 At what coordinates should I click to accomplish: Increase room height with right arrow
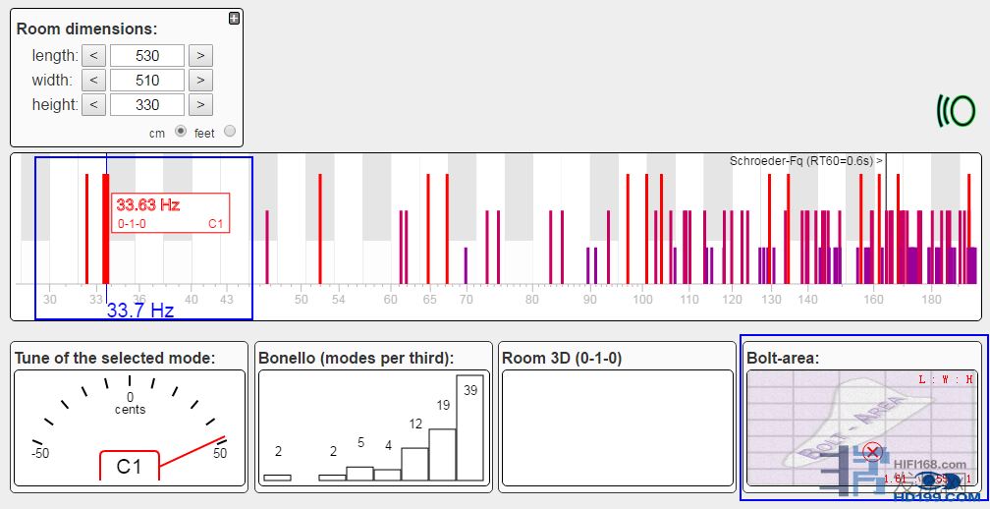[x=199, y=104]
